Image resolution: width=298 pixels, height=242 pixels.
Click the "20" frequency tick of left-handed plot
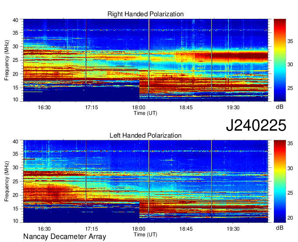(16, 195)
